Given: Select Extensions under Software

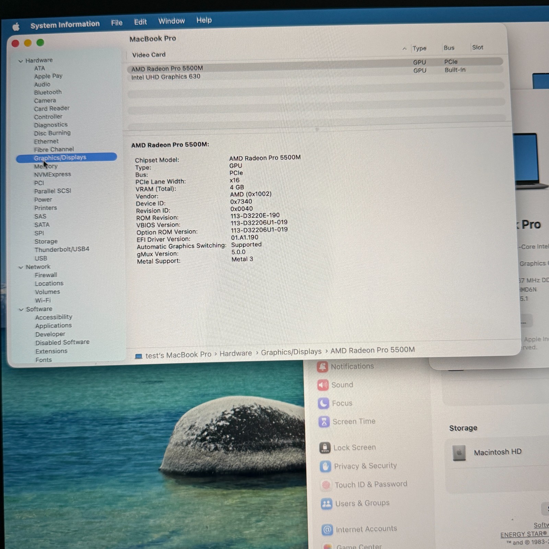Looking at the screenshot, I should [51, 351].
